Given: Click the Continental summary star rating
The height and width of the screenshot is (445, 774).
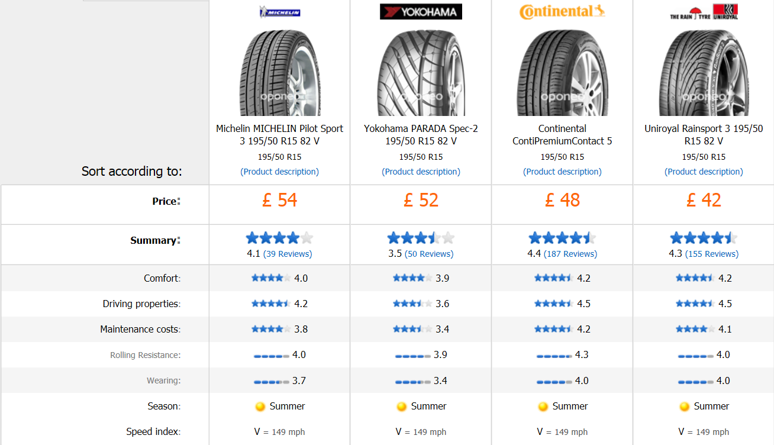Looking at the screenshot, I should pyautogui.click(x=562, y=238).
